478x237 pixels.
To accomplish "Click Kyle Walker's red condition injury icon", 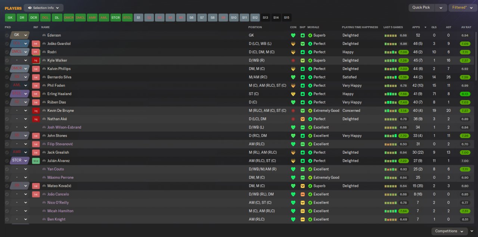I will tap(293, 61).
